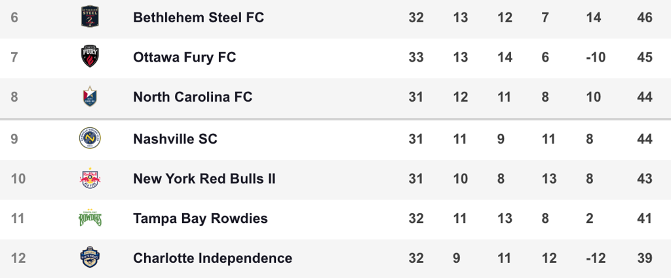Image resolution: width=671 pixels, height=278 pixels.
Task: Click the Charlotte Independence crest icon
Action: pos(89,258)
